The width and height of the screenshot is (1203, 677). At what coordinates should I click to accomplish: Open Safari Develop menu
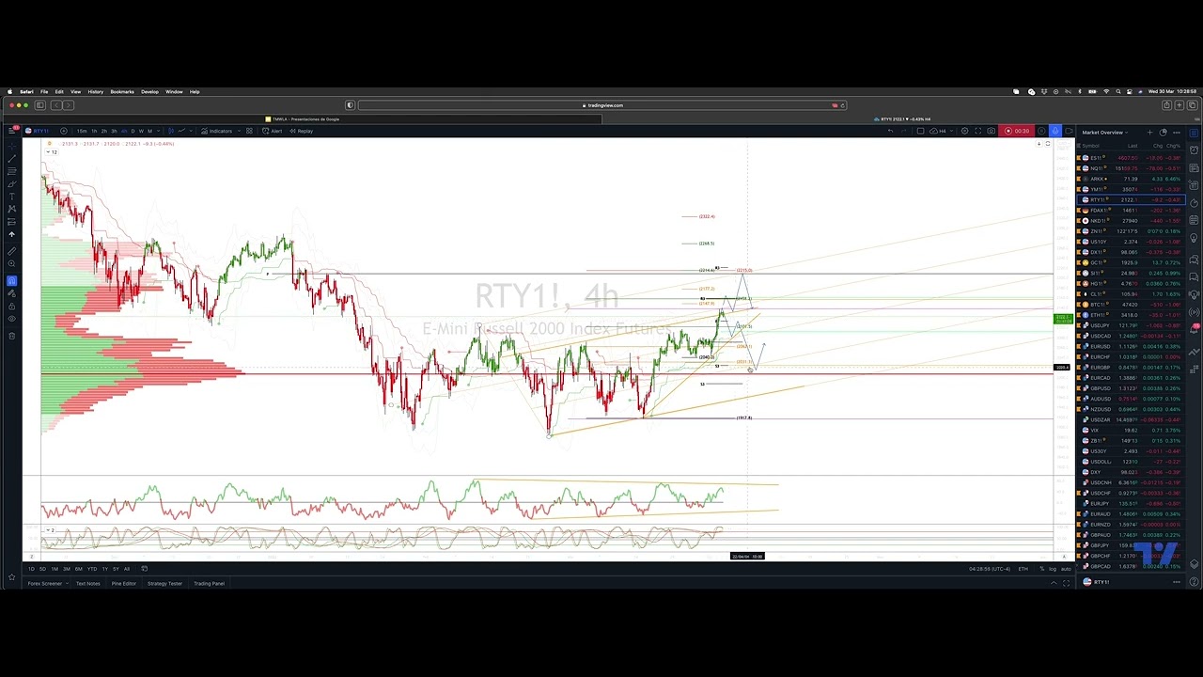click(x=150, y=91)
